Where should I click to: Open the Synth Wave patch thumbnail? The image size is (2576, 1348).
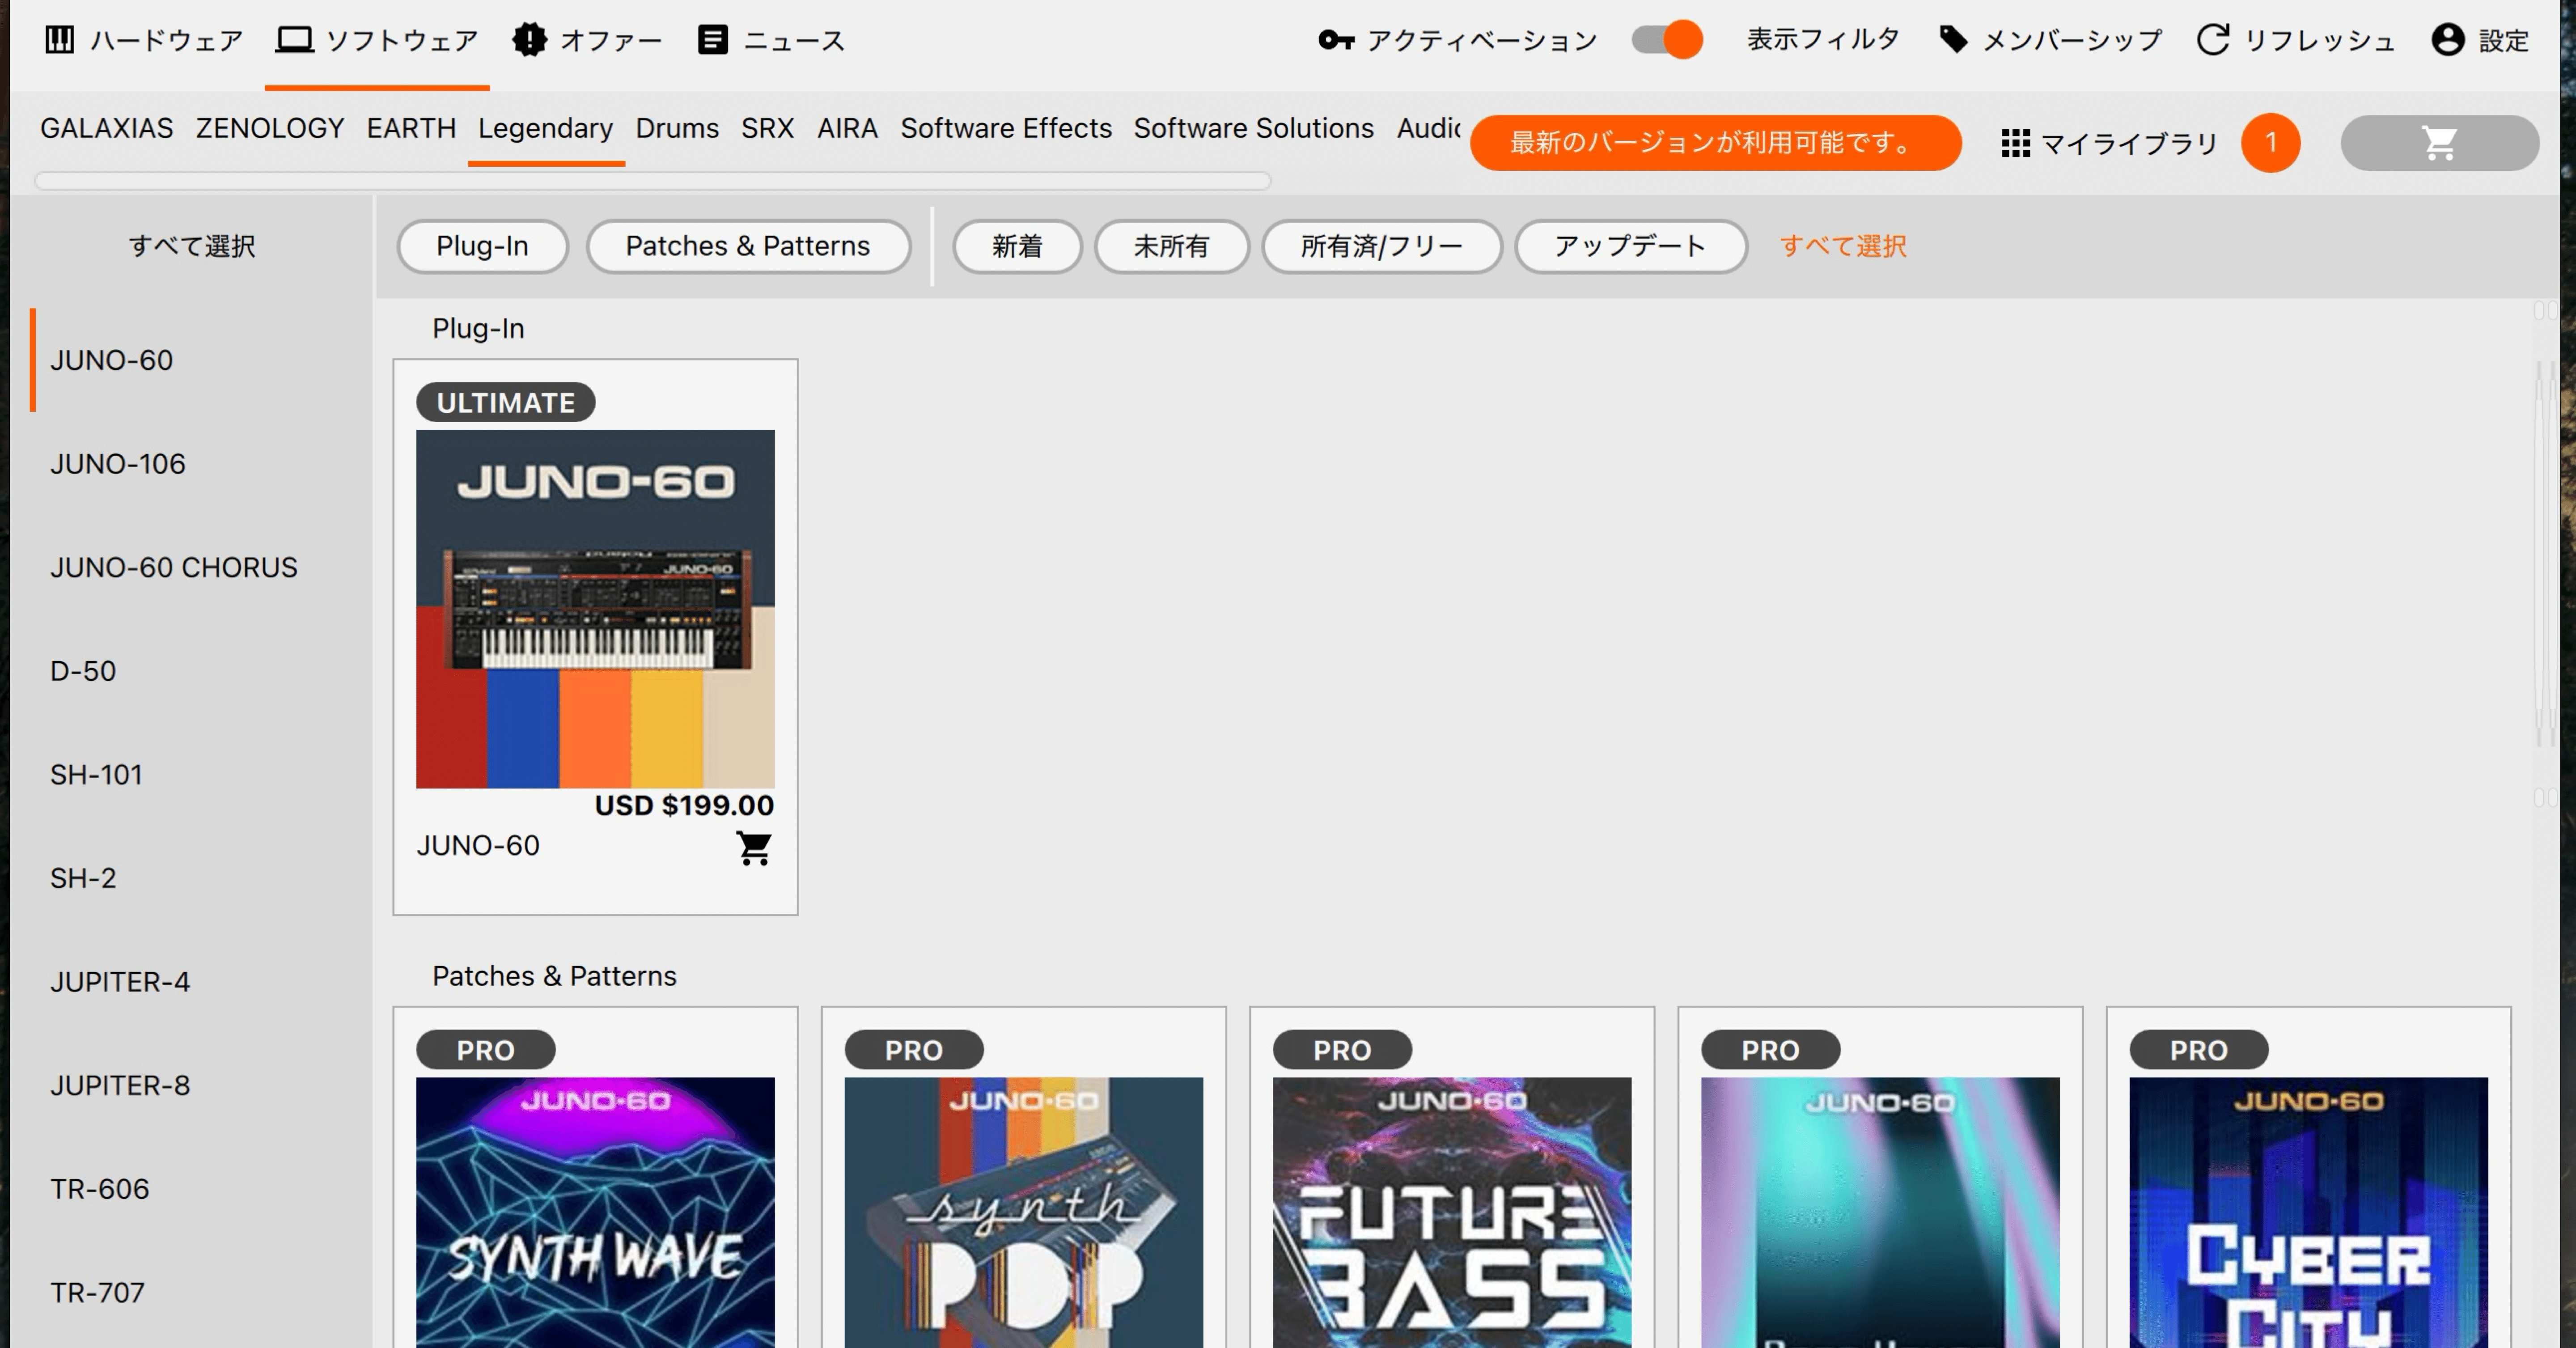[595, 1212]
